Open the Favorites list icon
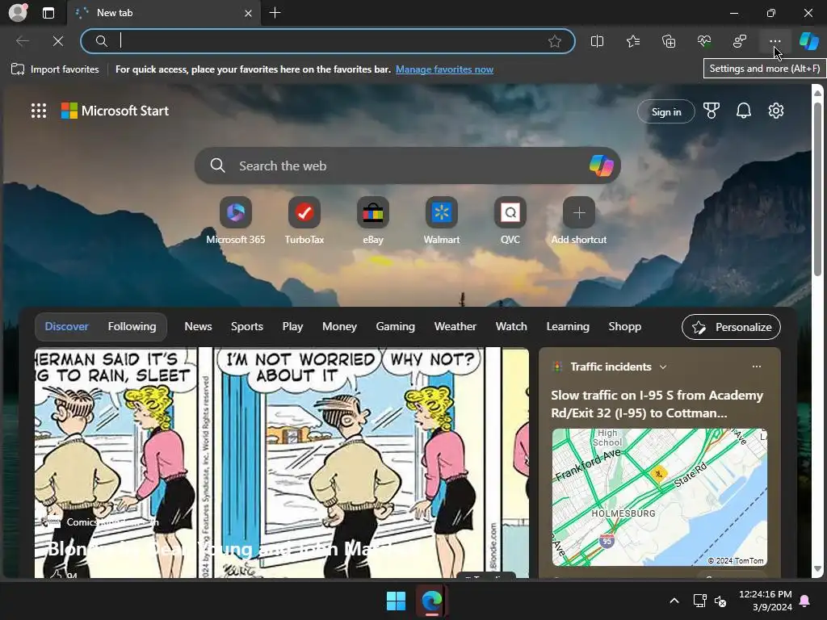This screenshot has height=620, width=827. [633, 41]
